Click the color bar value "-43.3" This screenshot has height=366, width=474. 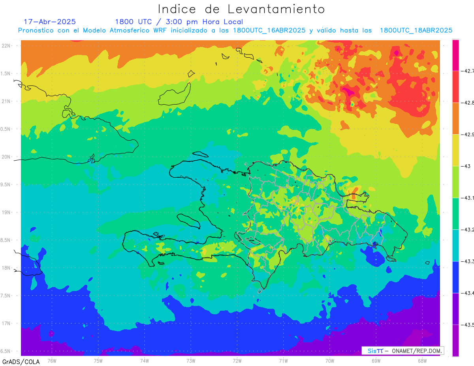tap(467, 261)
